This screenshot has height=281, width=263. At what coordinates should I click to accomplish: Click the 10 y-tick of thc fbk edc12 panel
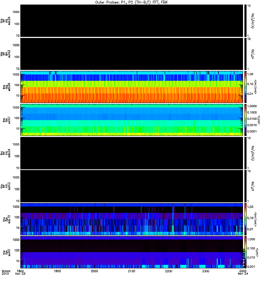(x=18, y=228)
